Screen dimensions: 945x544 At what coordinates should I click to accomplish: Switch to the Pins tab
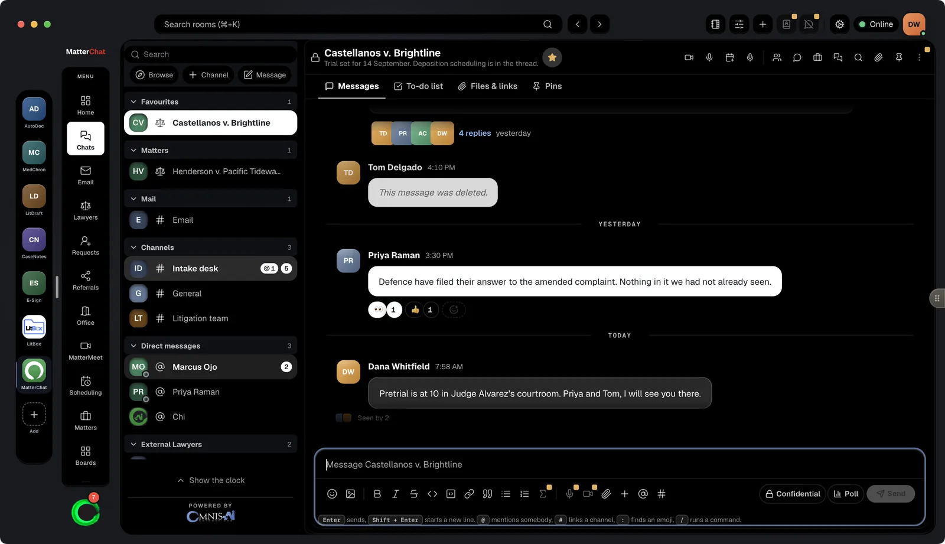pos(547,86)
